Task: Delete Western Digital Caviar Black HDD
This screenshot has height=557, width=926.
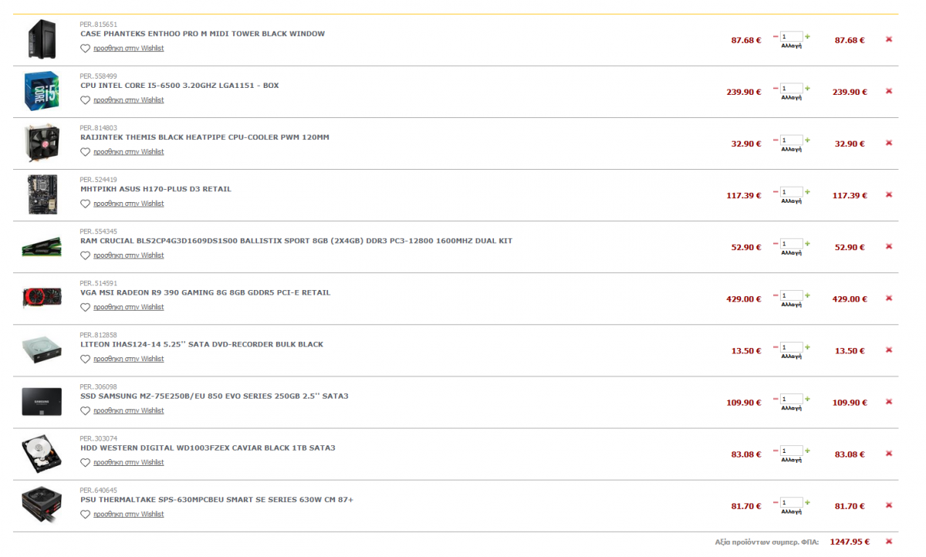Action: (889, 453)
